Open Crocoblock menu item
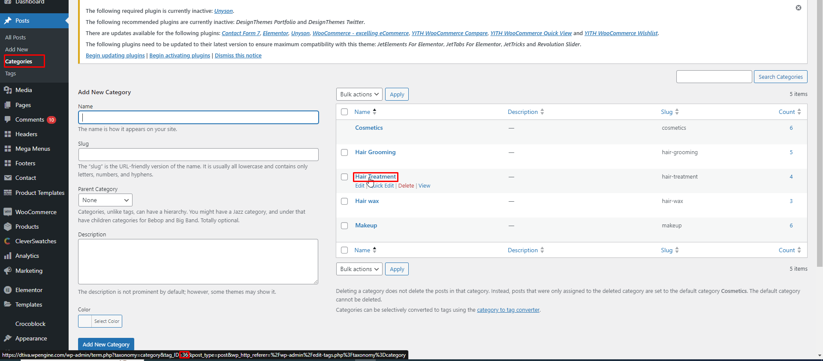 (30, 324)
